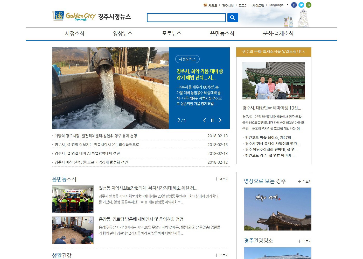Click the magnifier search button
Viewport: 363px width, 259px height.
click(x=233, y=18)
